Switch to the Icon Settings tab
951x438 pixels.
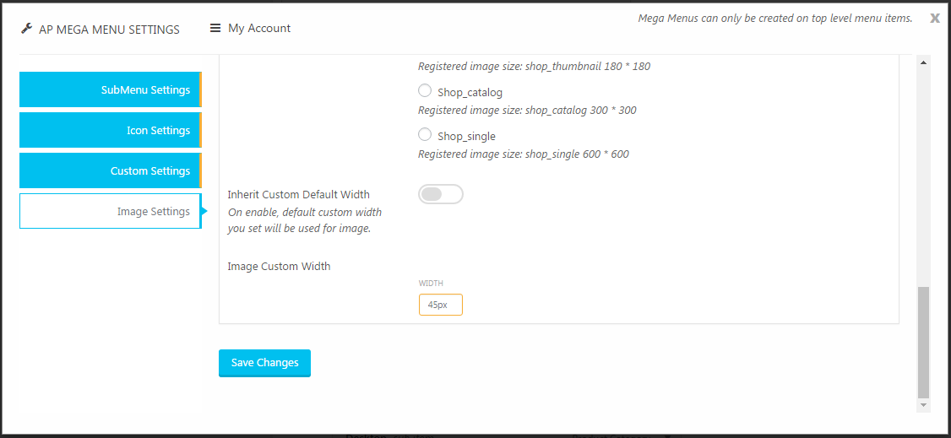[111, 130]
